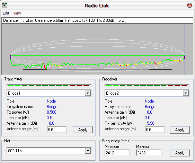Click the transmitter Antenna gain value 18.0
This screenshot has width=195, height=163.
tap(50, 123)
